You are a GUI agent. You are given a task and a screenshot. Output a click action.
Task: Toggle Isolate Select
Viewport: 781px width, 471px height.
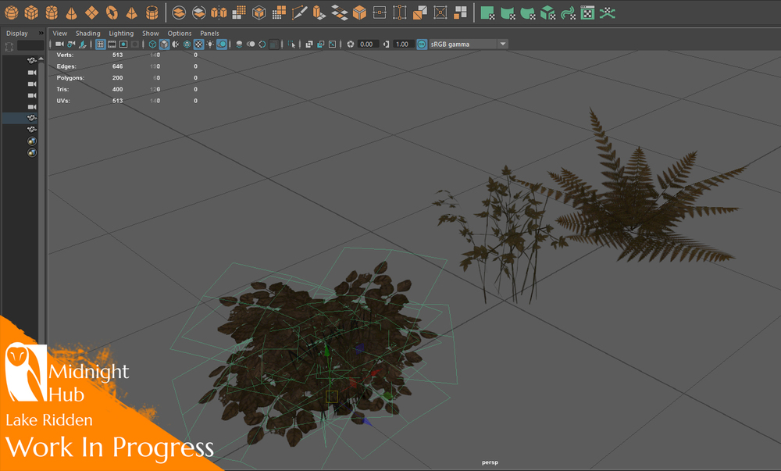(291, 45)
